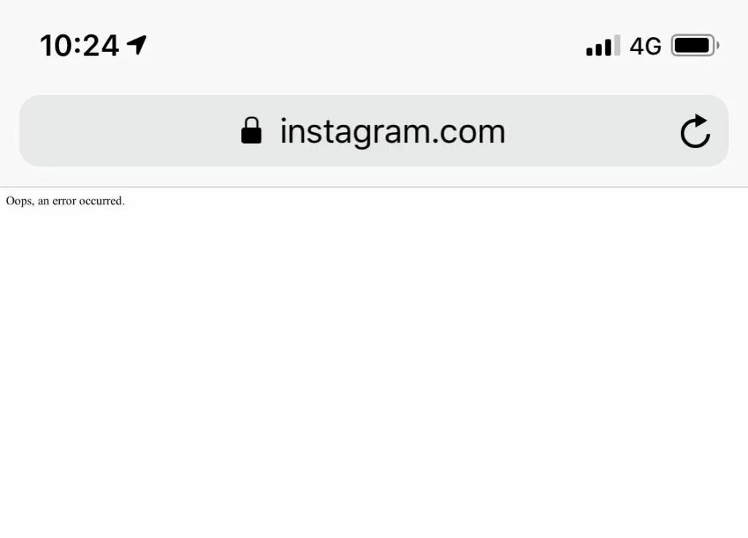Click the location services arrow icon
This screenshot has height=538, width=748.
point(137,45)
